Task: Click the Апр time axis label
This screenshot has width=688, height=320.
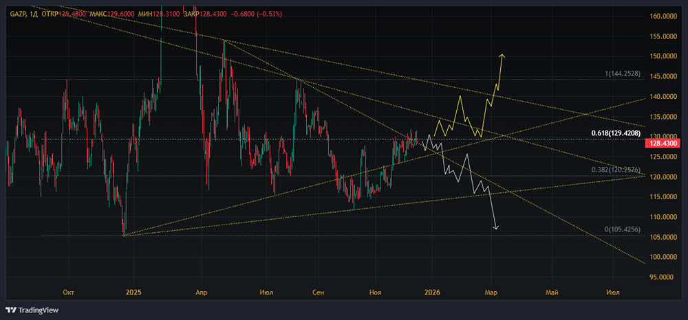Action: point(201,292)
